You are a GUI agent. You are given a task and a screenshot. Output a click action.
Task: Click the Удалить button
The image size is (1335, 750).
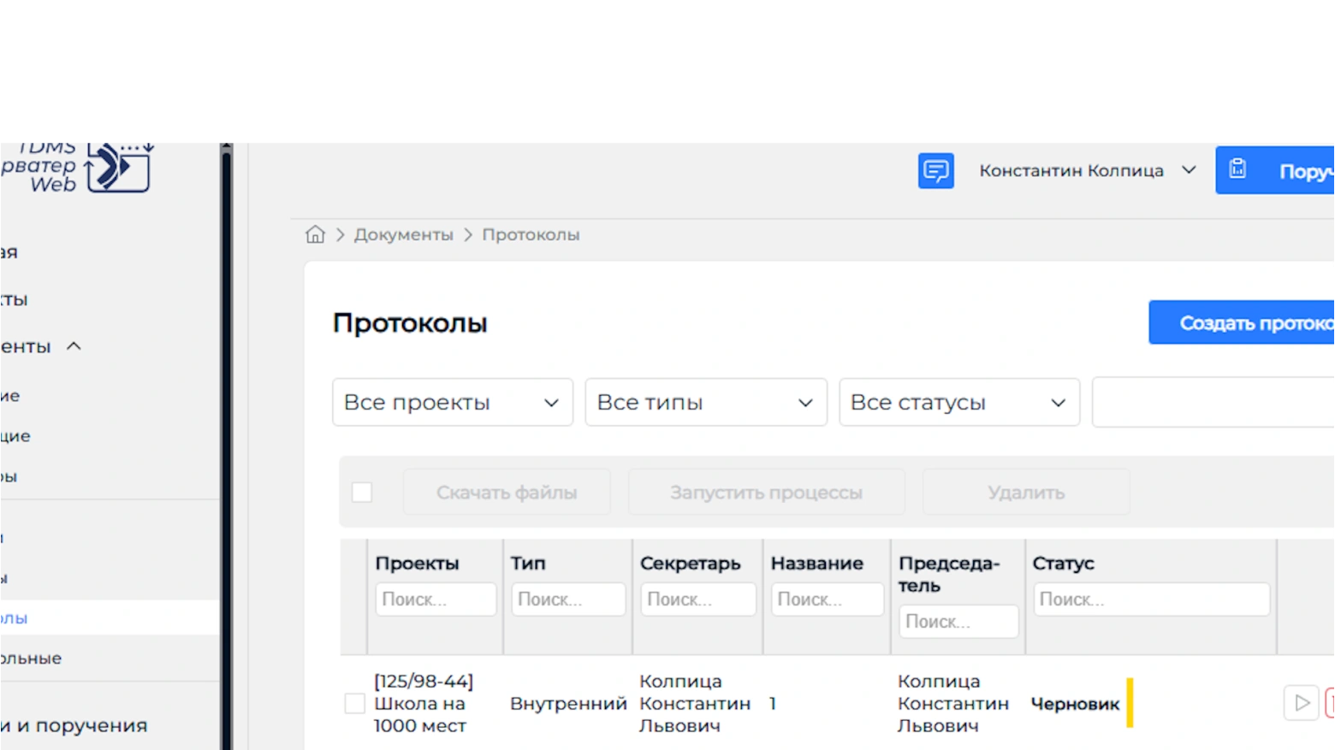pyautogui.click(x=1026, y=493)
